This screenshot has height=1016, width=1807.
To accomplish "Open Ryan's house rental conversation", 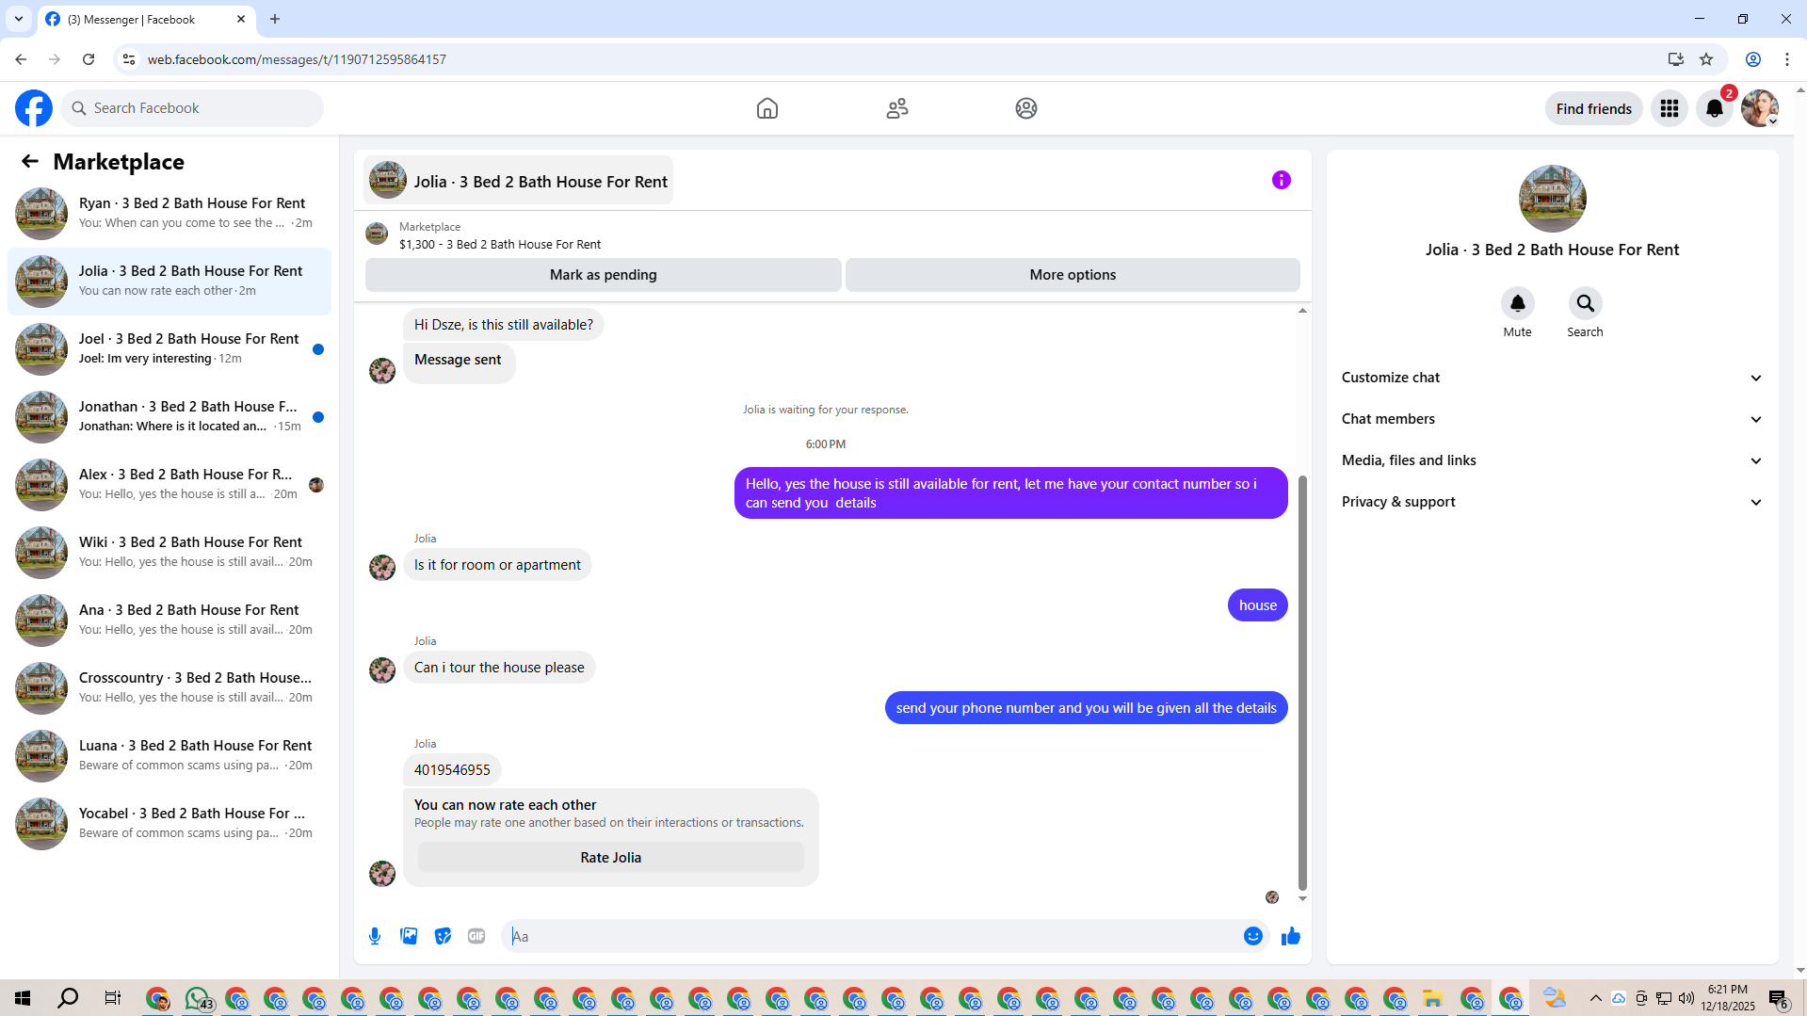I will click(169, 214).
